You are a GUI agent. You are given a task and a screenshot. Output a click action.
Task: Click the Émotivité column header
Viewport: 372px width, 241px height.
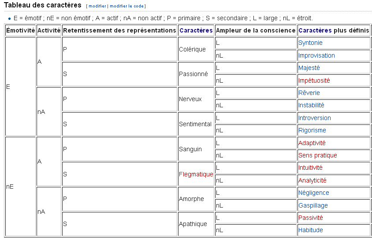(x=20, y=30)
